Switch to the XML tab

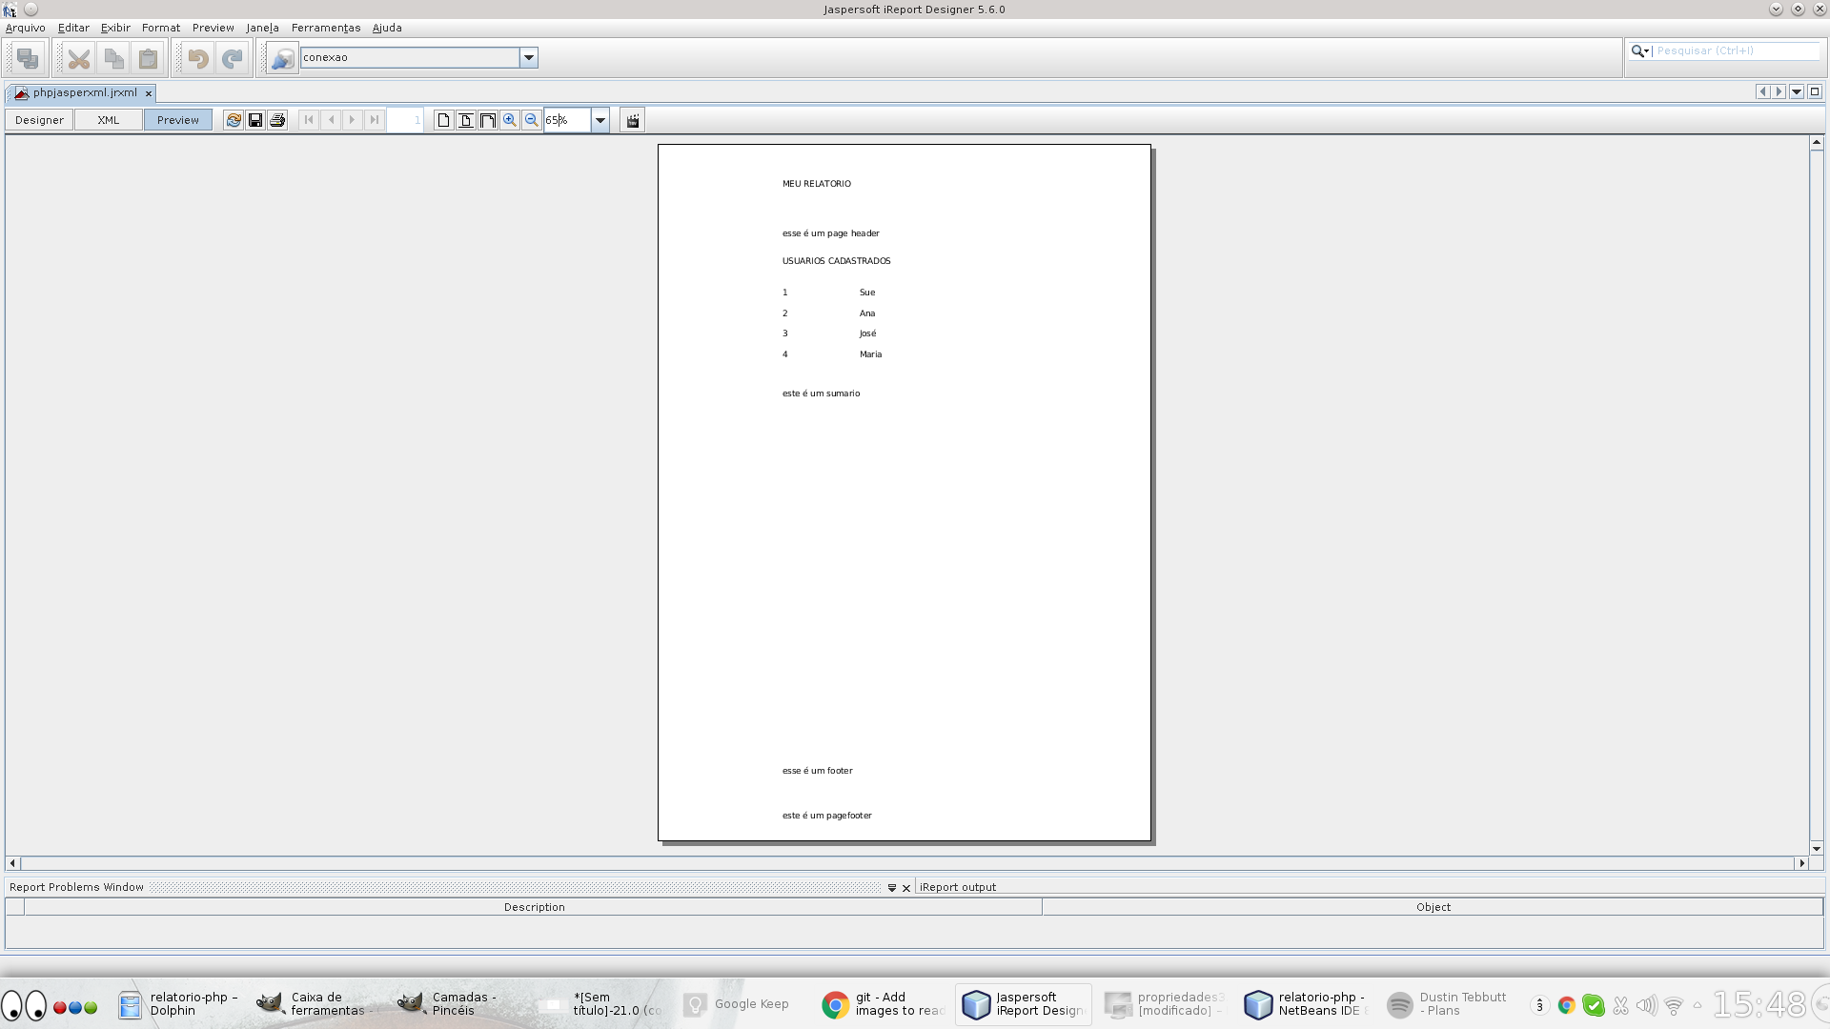point(108,118)
